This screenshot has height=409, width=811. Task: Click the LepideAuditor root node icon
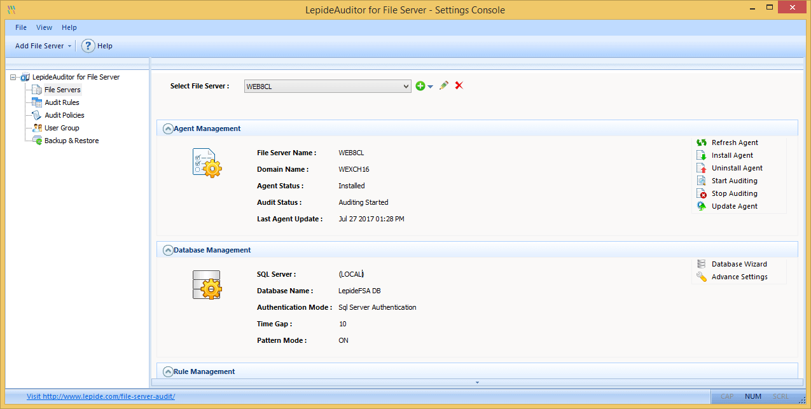[25, 77]
